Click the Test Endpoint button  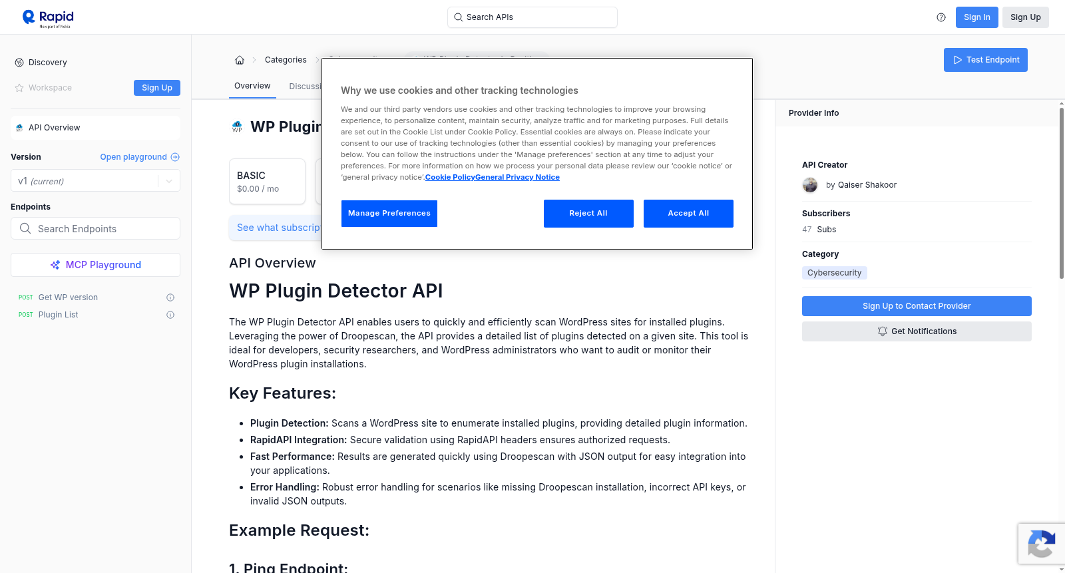986,60
